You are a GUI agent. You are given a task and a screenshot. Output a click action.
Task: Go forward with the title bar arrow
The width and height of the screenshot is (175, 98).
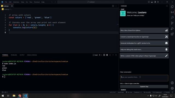pos(55,2)
